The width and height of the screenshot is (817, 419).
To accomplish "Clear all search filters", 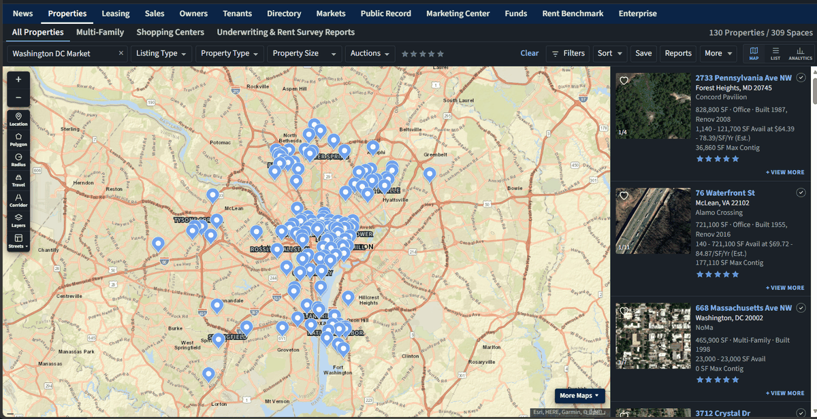I will click(x=530, y=53).
